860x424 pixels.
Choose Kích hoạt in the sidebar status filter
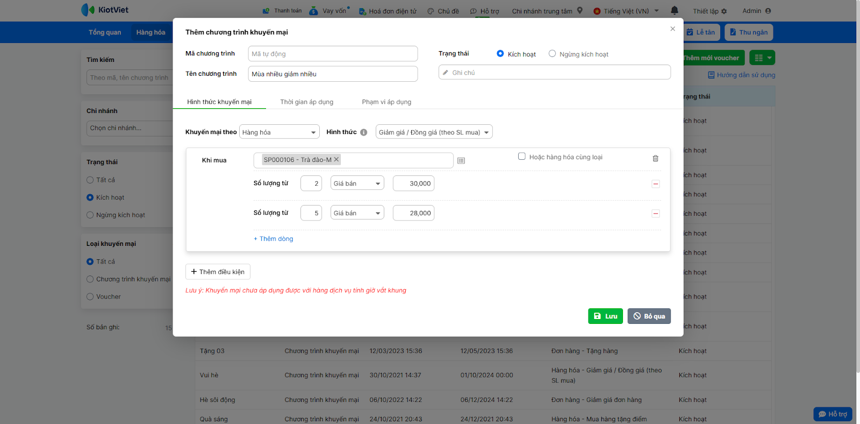click(90, 197)
